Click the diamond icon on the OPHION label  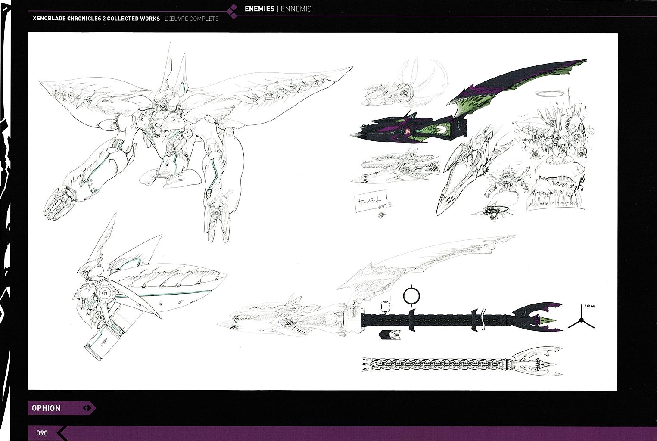(87, 408)
